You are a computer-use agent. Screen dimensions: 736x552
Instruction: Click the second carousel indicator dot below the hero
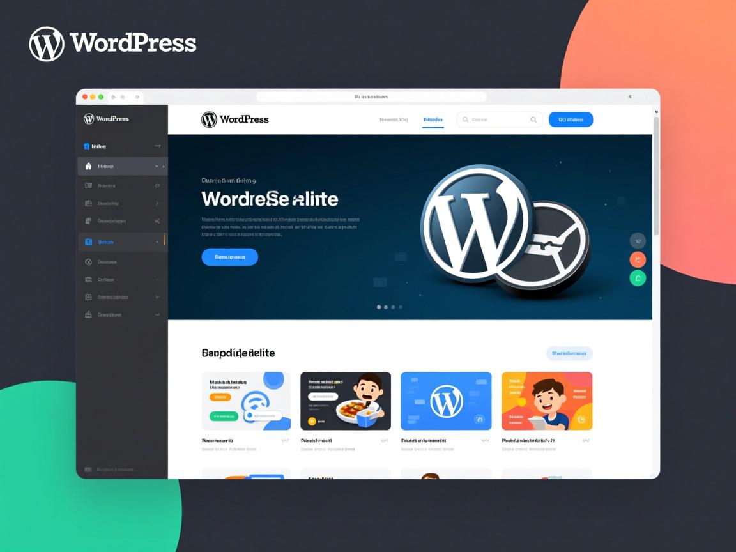click(385, 307)
